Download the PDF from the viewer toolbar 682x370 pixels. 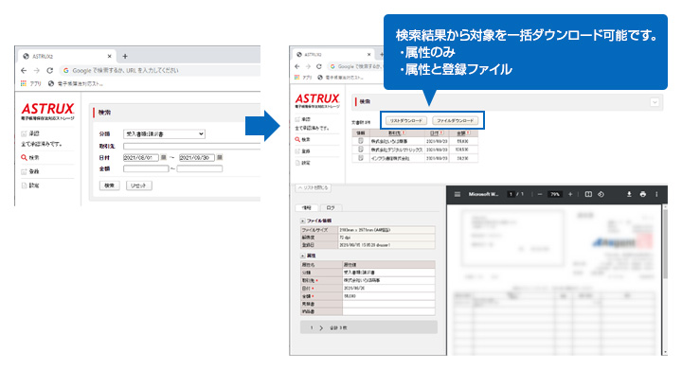[x=629, y=194]
